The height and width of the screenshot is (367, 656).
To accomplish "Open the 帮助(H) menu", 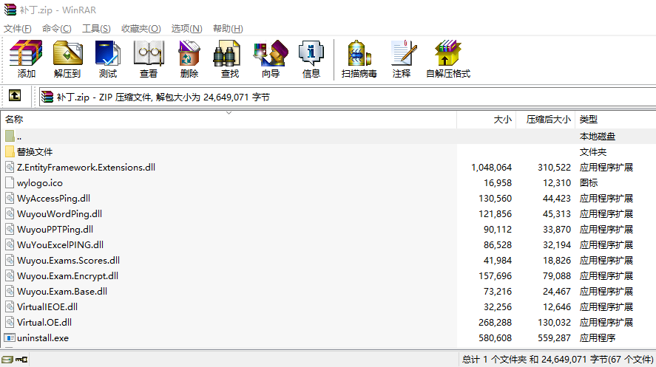I will (x=228, y=28).
